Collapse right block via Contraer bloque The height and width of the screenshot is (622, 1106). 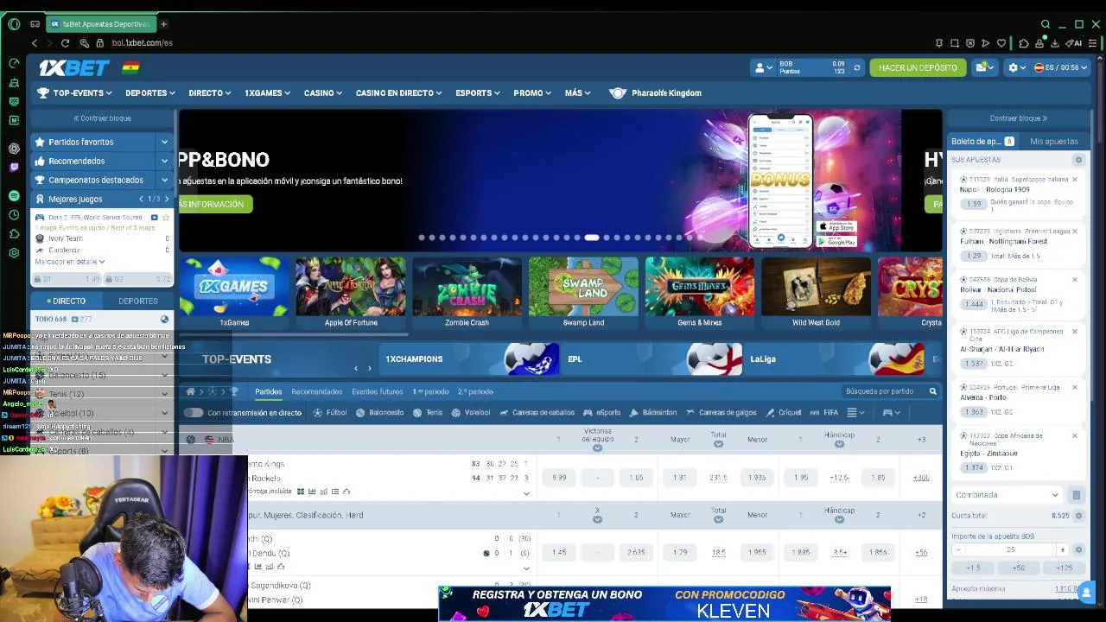(1019, 118)
